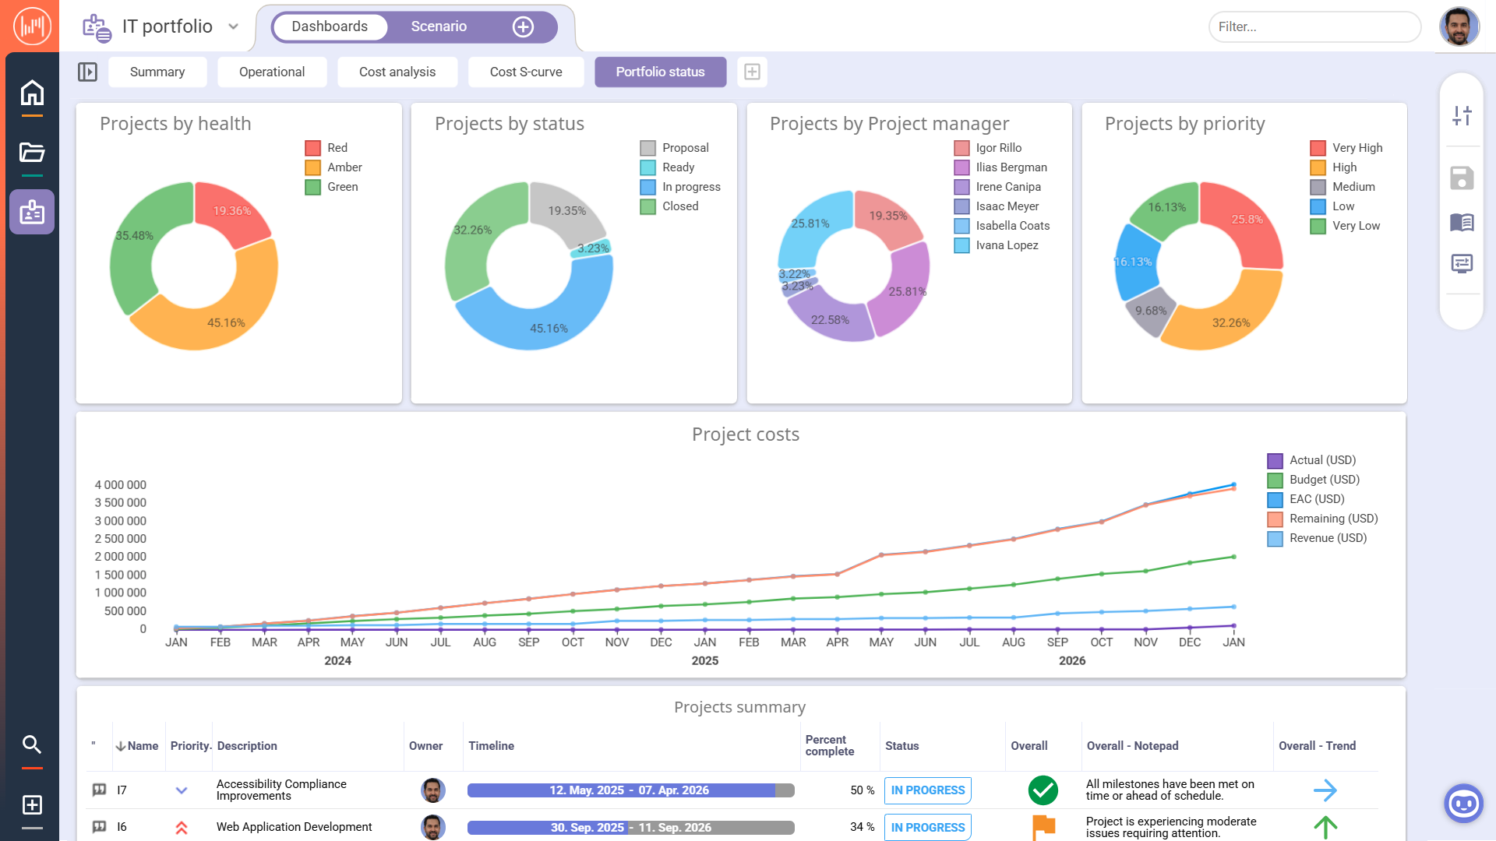Click the Filter input field
Screen dimensions: 1496x841
tap(1314, 26)
